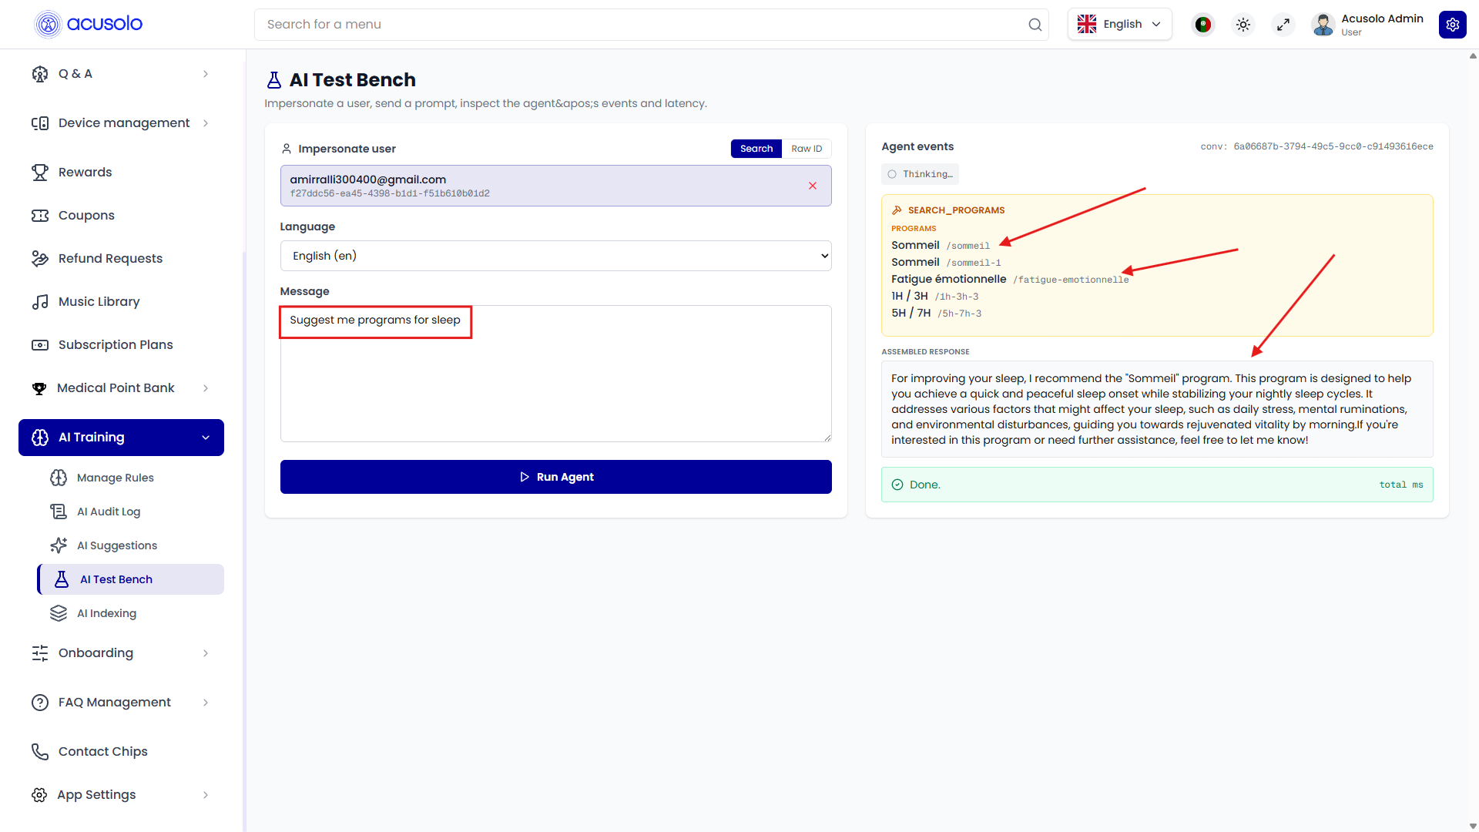Remove the impersonated user with red X
1479x832 pixels.
(x=812, y=186)
